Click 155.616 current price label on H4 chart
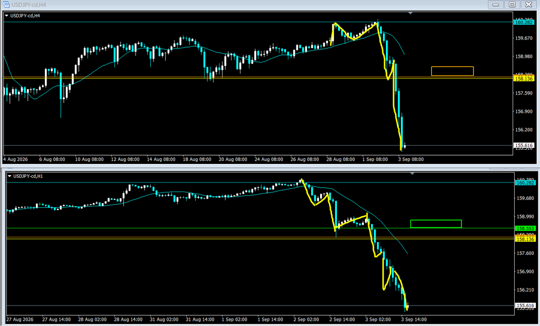Screen dimensions: 540x326 click(524, 146)
